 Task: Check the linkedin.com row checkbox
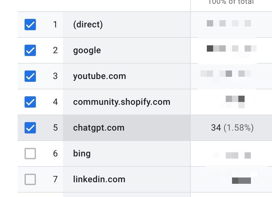[30, 179]
